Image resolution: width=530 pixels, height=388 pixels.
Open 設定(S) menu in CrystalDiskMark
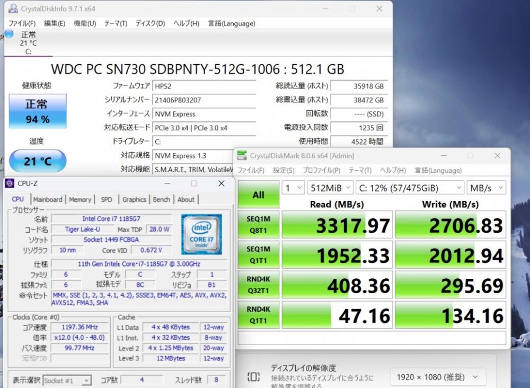click(x=284, y=170)
